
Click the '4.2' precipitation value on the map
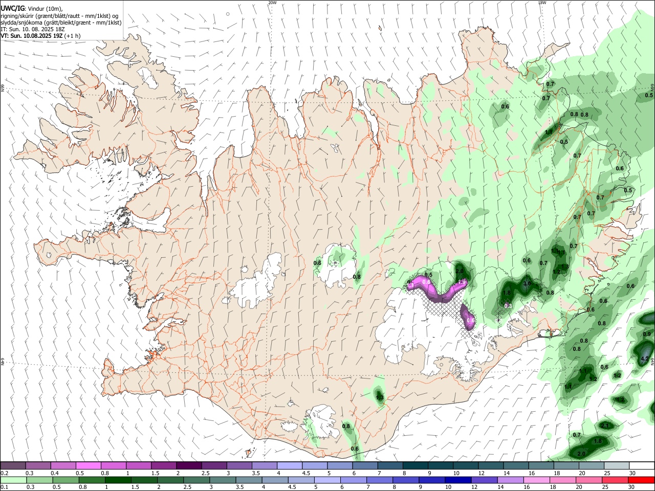pos(645,359)
